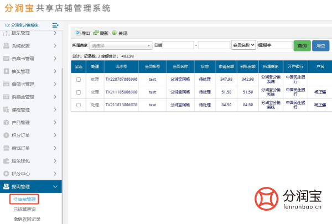Click the 抽奖管理 sidebar icon
The image size is (332, 224).
(x=6, y=71)
